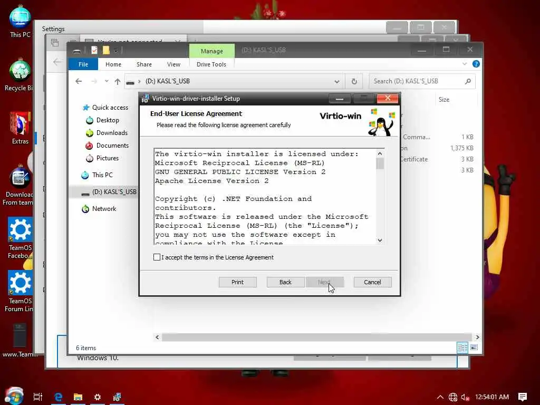
Task: Open www.Team desktop shortcut icon
Action: point(20,340)
